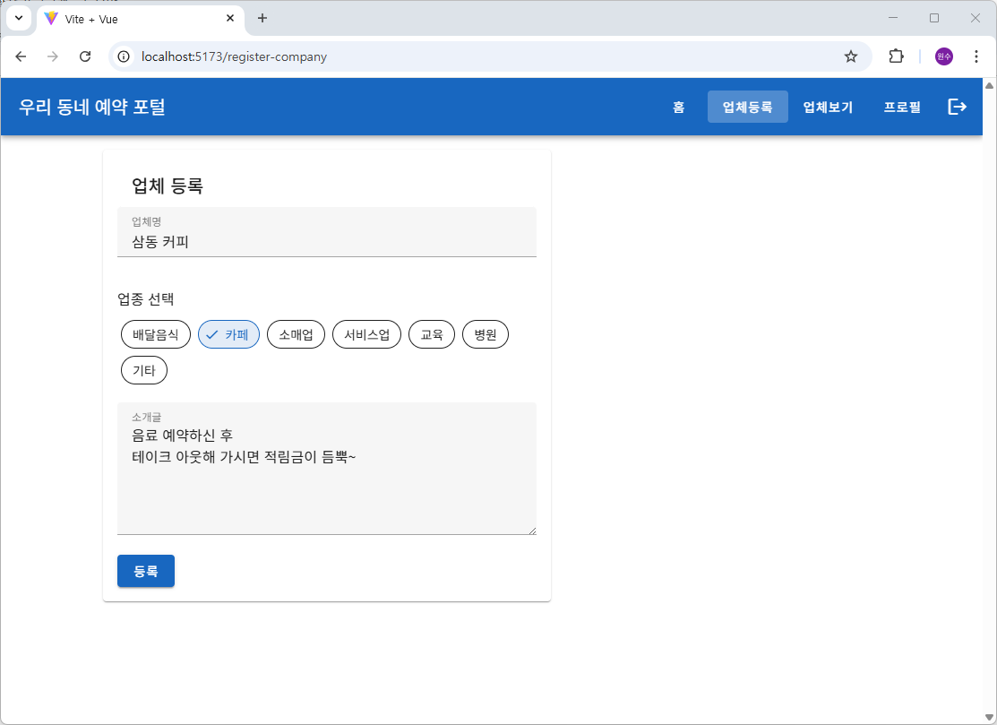Viewport: 997px width, 725px height.
Task: Reload the page with the refresh icon
Action: [85, 56]
